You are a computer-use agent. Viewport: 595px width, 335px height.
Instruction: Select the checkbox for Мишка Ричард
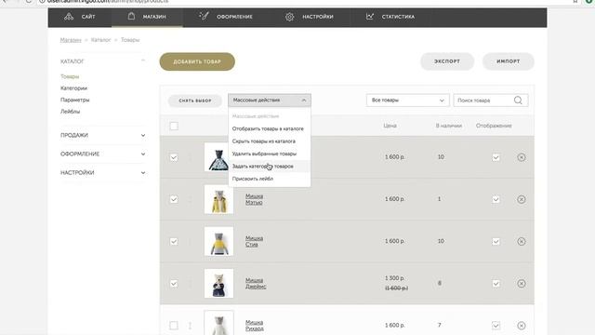tap(174, 325)
